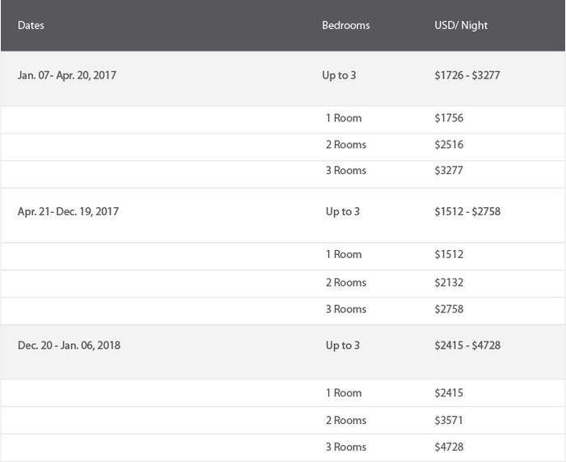Click the Up to 3 cell for Jan. 07 period

[339, 75]
